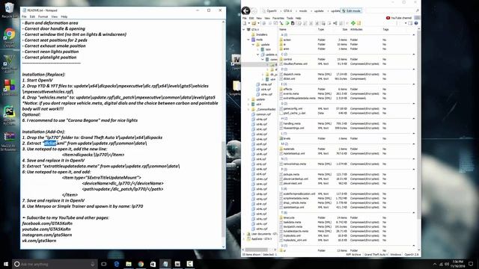This screenshot has height=269, width=479.
Task: Open the Recycle Bin desktop icon
Action: click(9, 10)
